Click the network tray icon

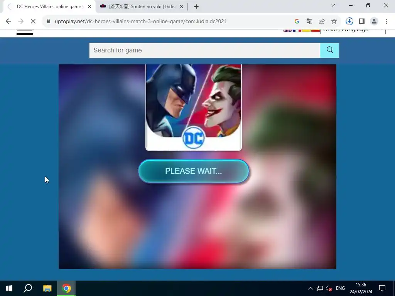320,288
